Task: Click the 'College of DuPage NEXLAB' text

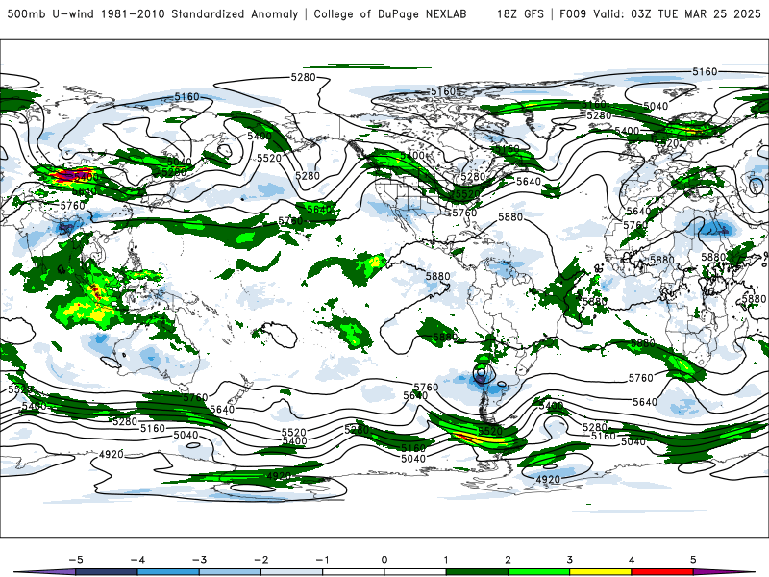Action: click(x=390, y=14)
